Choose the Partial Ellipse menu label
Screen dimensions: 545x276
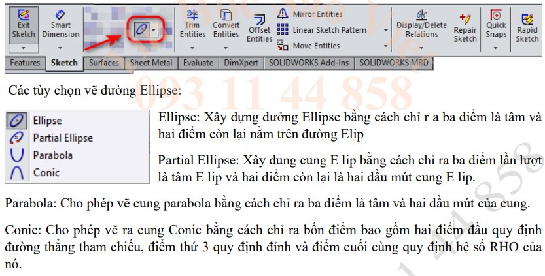pyautogui.click(x=63, y=138)
